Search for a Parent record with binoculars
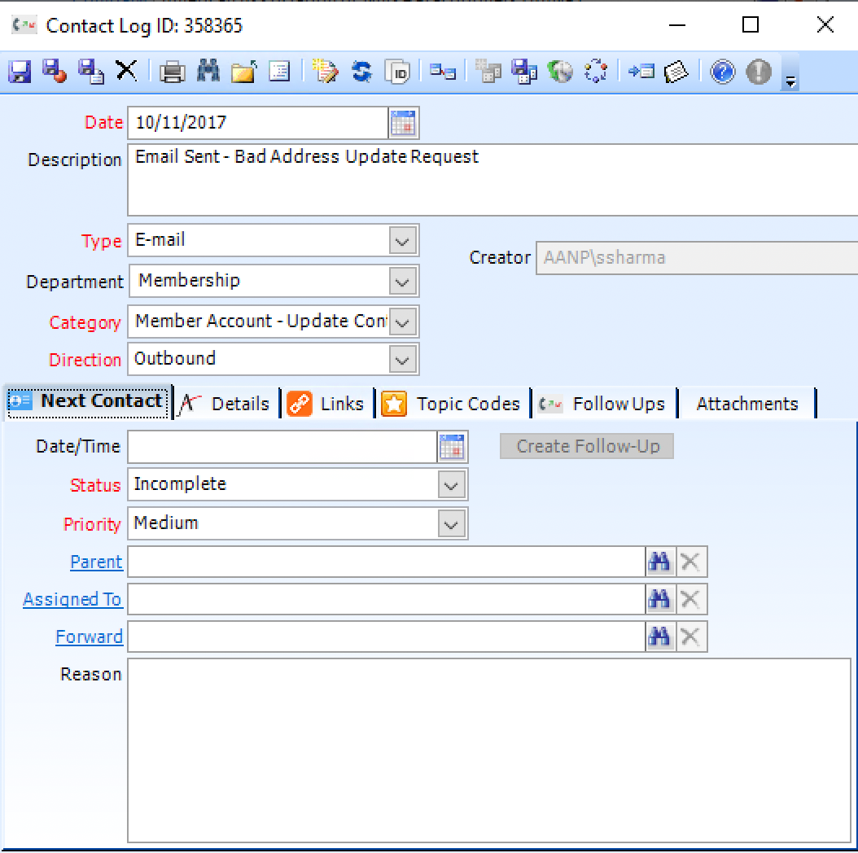The image size is (858, 853). (x=659, y=562)
